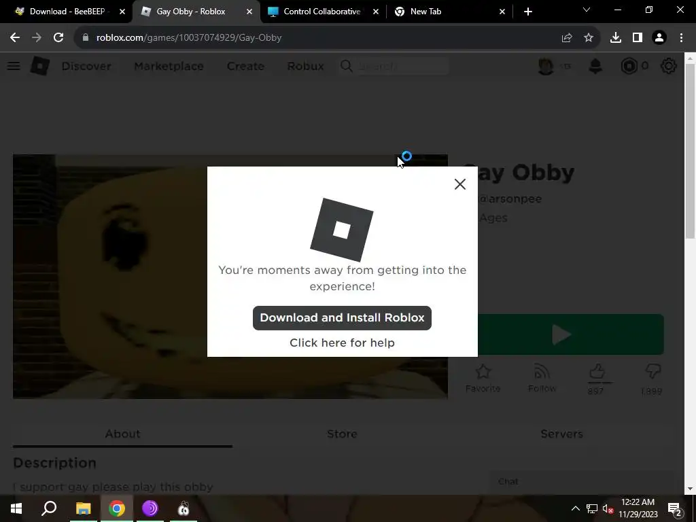Open the Windows notification center
The image size is (696, 522).
pos(674,508)
